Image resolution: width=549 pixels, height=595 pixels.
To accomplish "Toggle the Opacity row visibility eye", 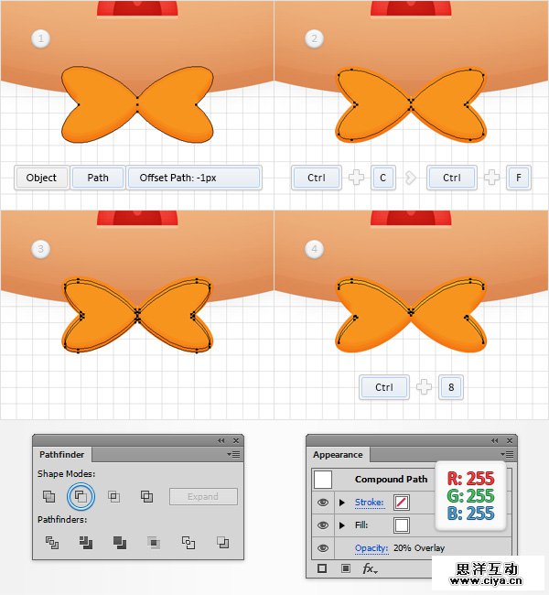I will [323, 548].
